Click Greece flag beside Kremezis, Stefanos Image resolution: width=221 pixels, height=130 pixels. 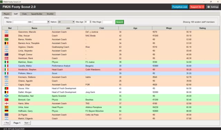pyautogui.click(x=7, y=77)
